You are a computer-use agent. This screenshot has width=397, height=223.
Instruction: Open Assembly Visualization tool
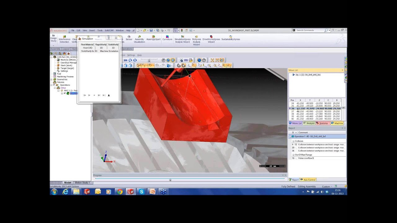pos(139,39)
